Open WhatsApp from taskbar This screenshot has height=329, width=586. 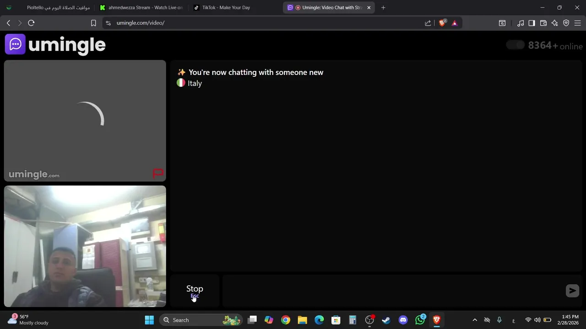click(420, 320)
